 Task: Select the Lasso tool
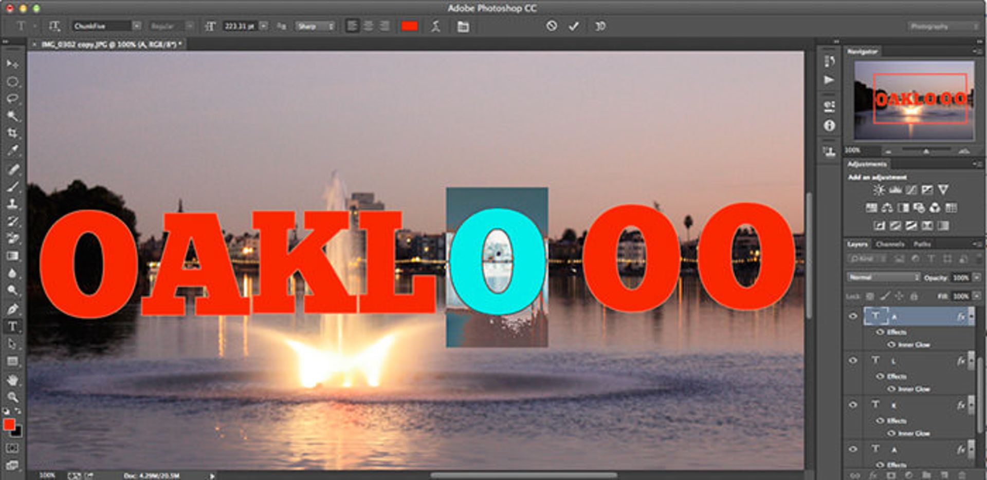[x=12, y=99]
